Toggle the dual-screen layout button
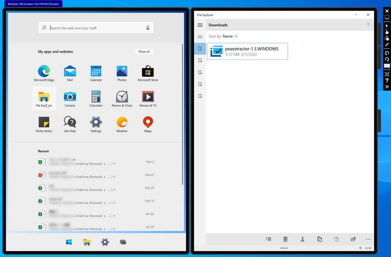 [387, 66]
